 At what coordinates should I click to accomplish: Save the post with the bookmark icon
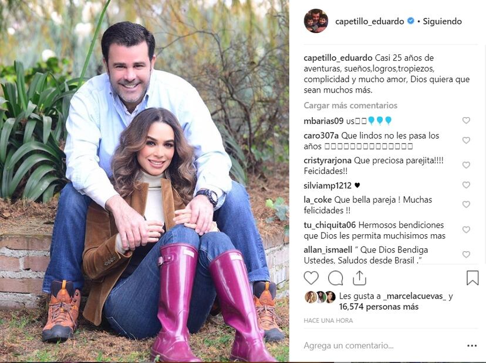(x=473, y=278)
